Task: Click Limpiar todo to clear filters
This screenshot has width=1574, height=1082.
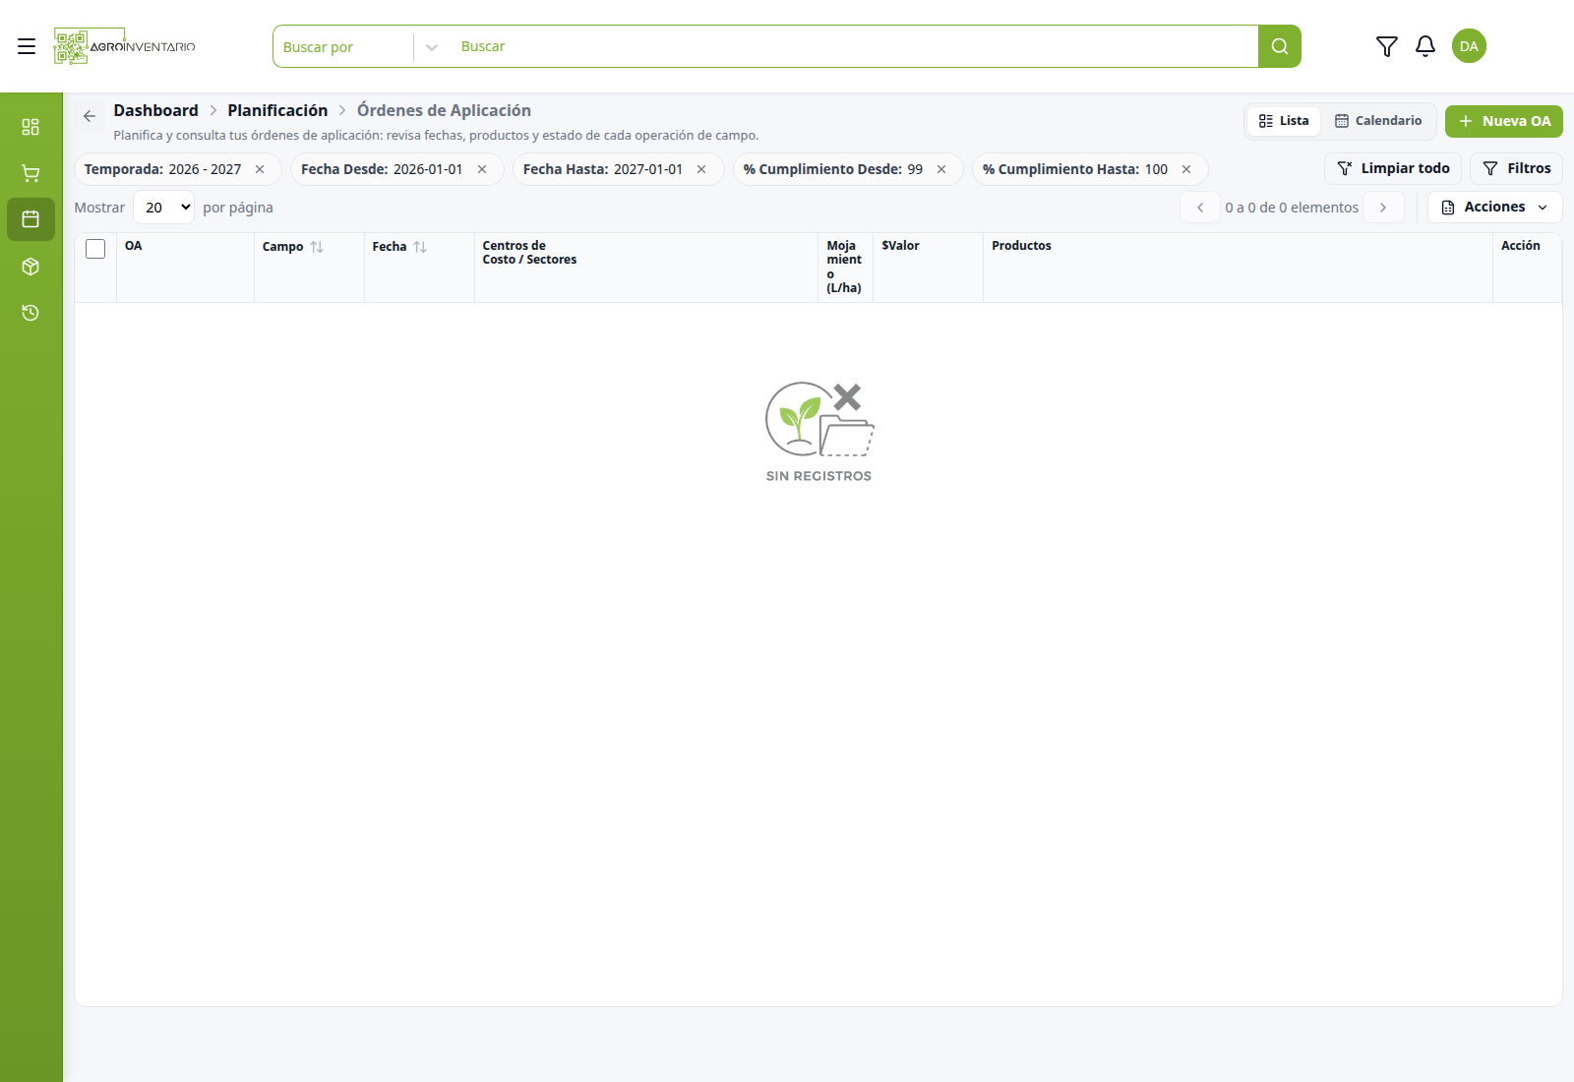Action: pos(1393,168)
